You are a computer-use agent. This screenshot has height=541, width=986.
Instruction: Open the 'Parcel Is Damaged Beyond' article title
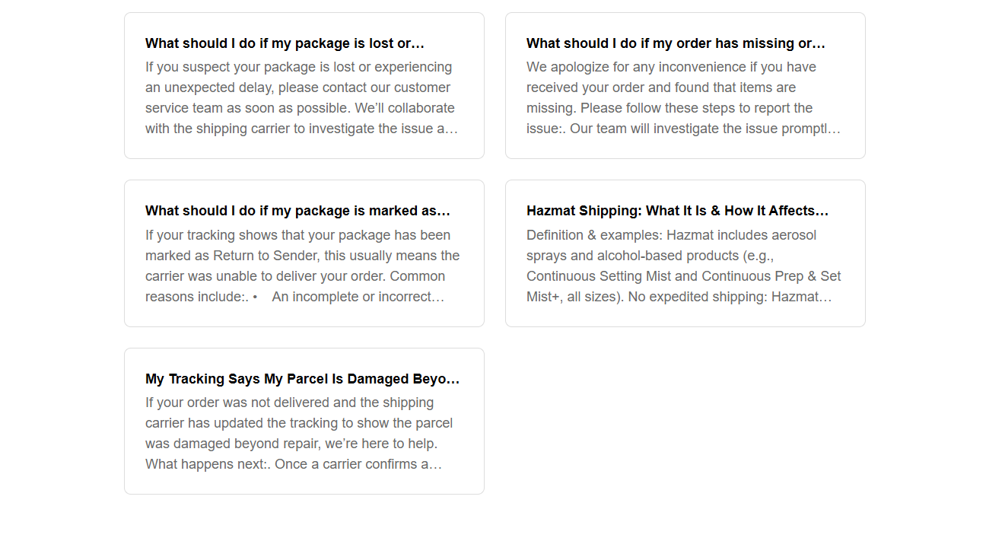[302, 379]
